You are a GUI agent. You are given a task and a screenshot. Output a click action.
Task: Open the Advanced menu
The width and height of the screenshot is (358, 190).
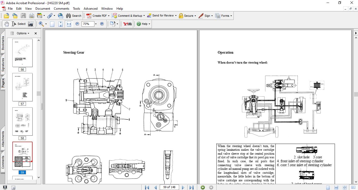coord(90,9)
